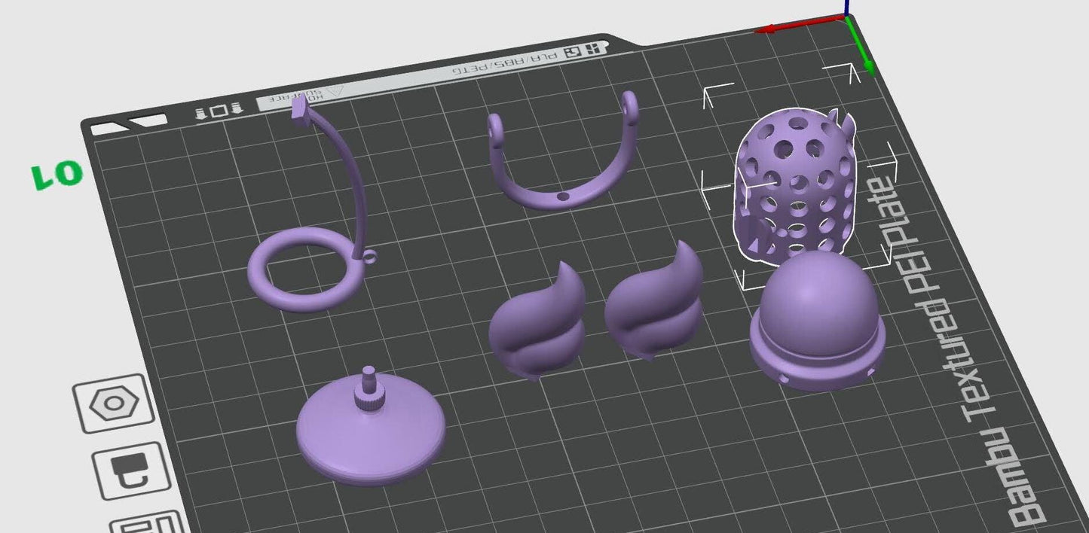Open plate settings via the hexagon icon
1089x533 pixels.
coord(113,404)
